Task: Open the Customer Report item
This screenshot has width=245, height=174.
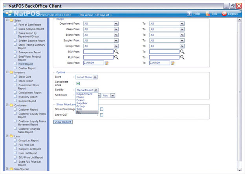Action: point(28,109)
